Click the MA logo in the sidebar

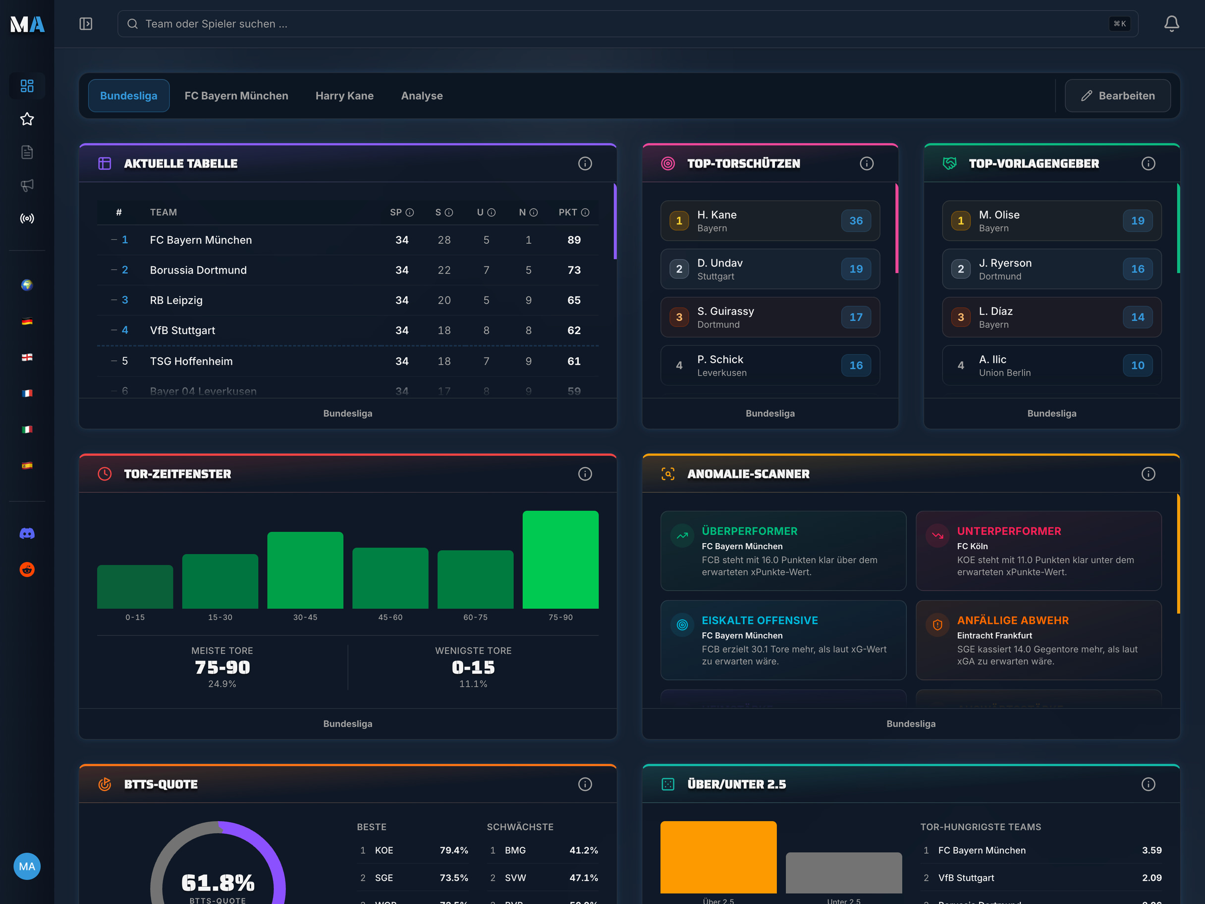[27, 24]
